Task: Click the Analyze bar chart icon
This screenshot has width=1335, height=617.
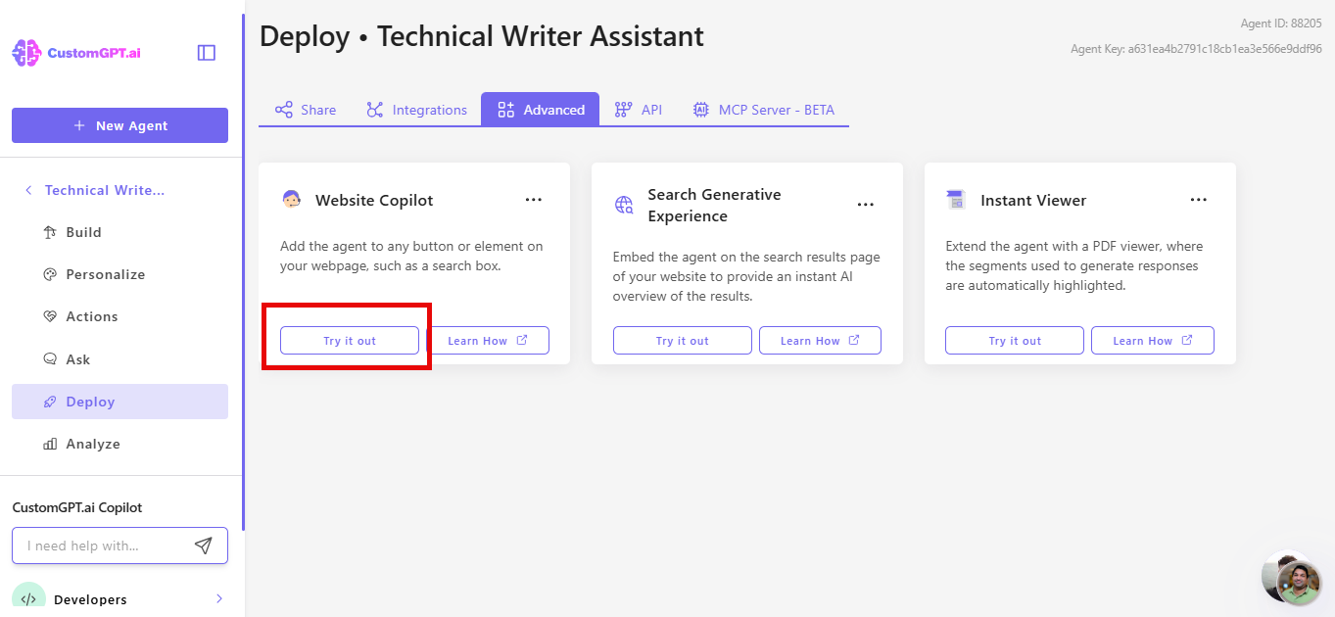Action: click(50, 444)
